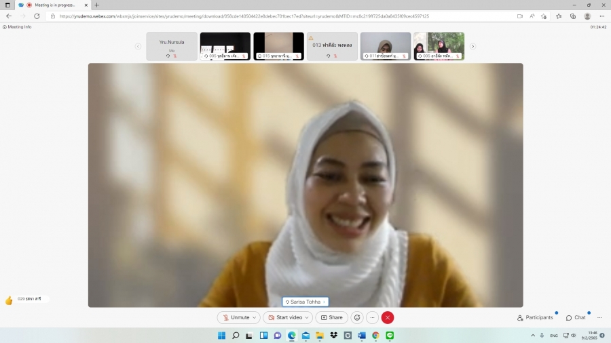Click the Share screen button
Image resolution: width=611 pixels, height=343 pixels.
(x=332, y=317)
